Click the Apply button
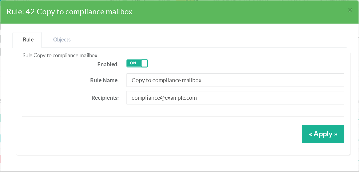 tap(323, 134)
